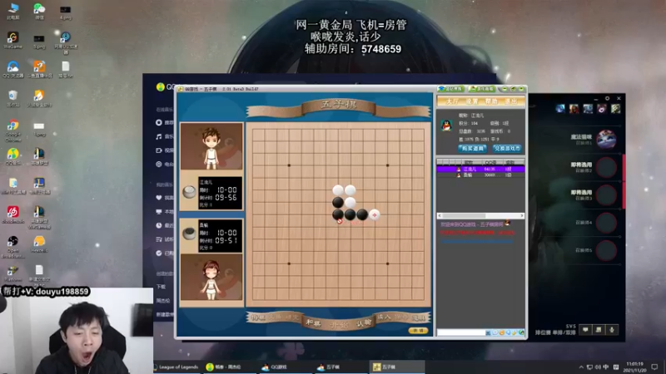Click the third champion icon in League client
This screenshot has width=666, height=374.
[x=588, y=109]
